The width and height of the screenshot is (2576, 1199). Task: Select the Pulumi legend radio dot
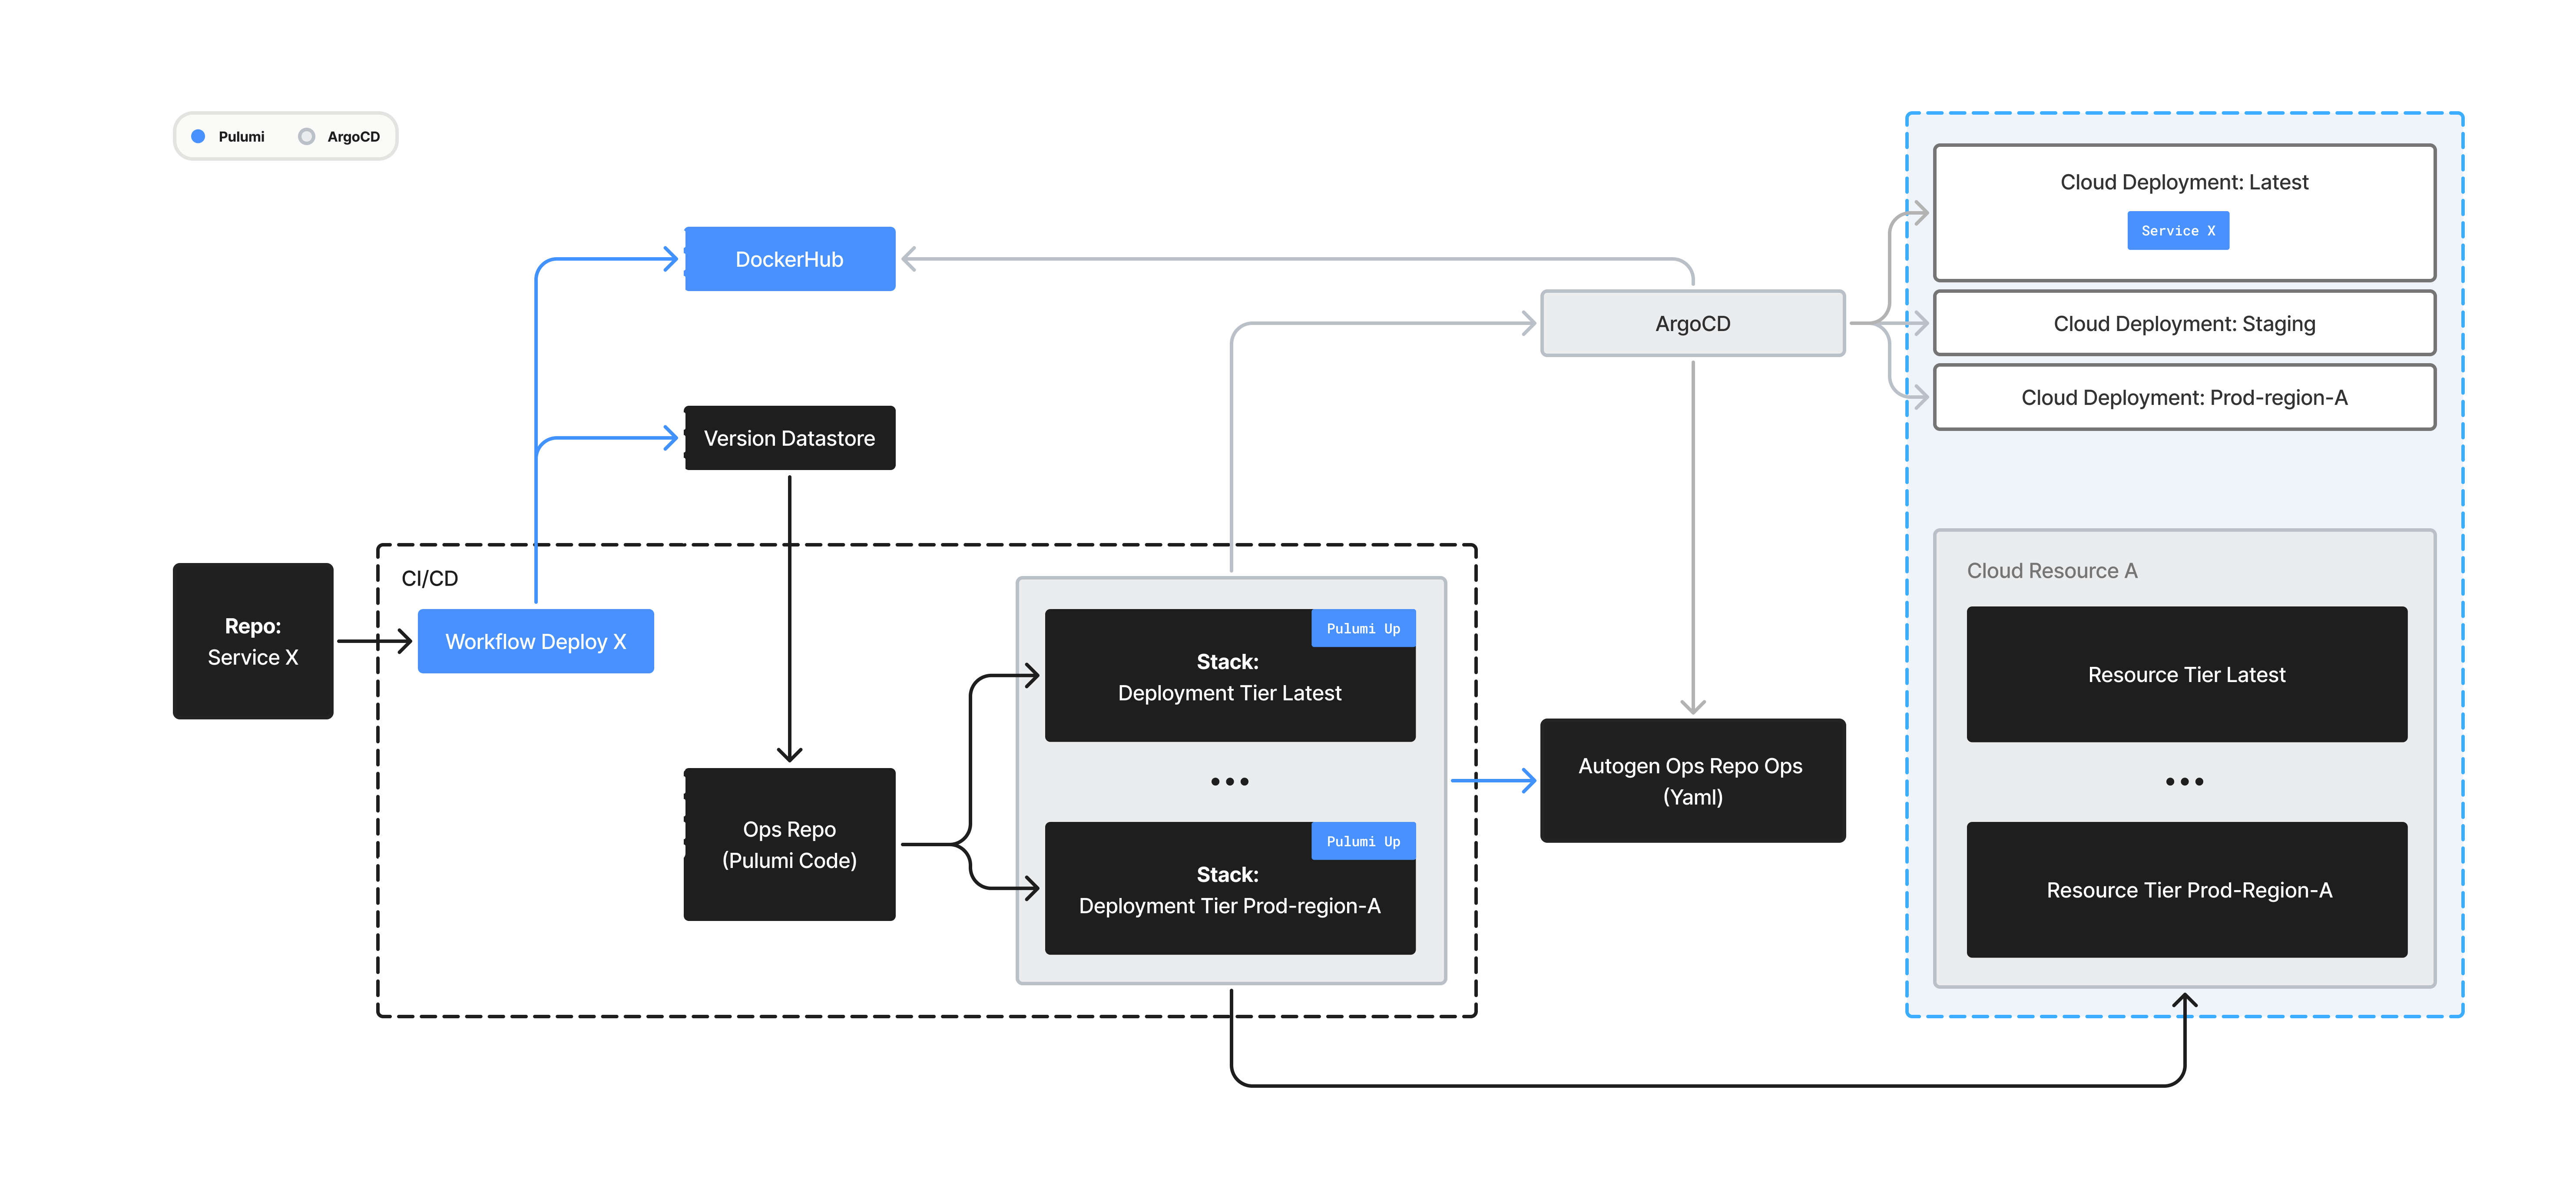[198, 136]
